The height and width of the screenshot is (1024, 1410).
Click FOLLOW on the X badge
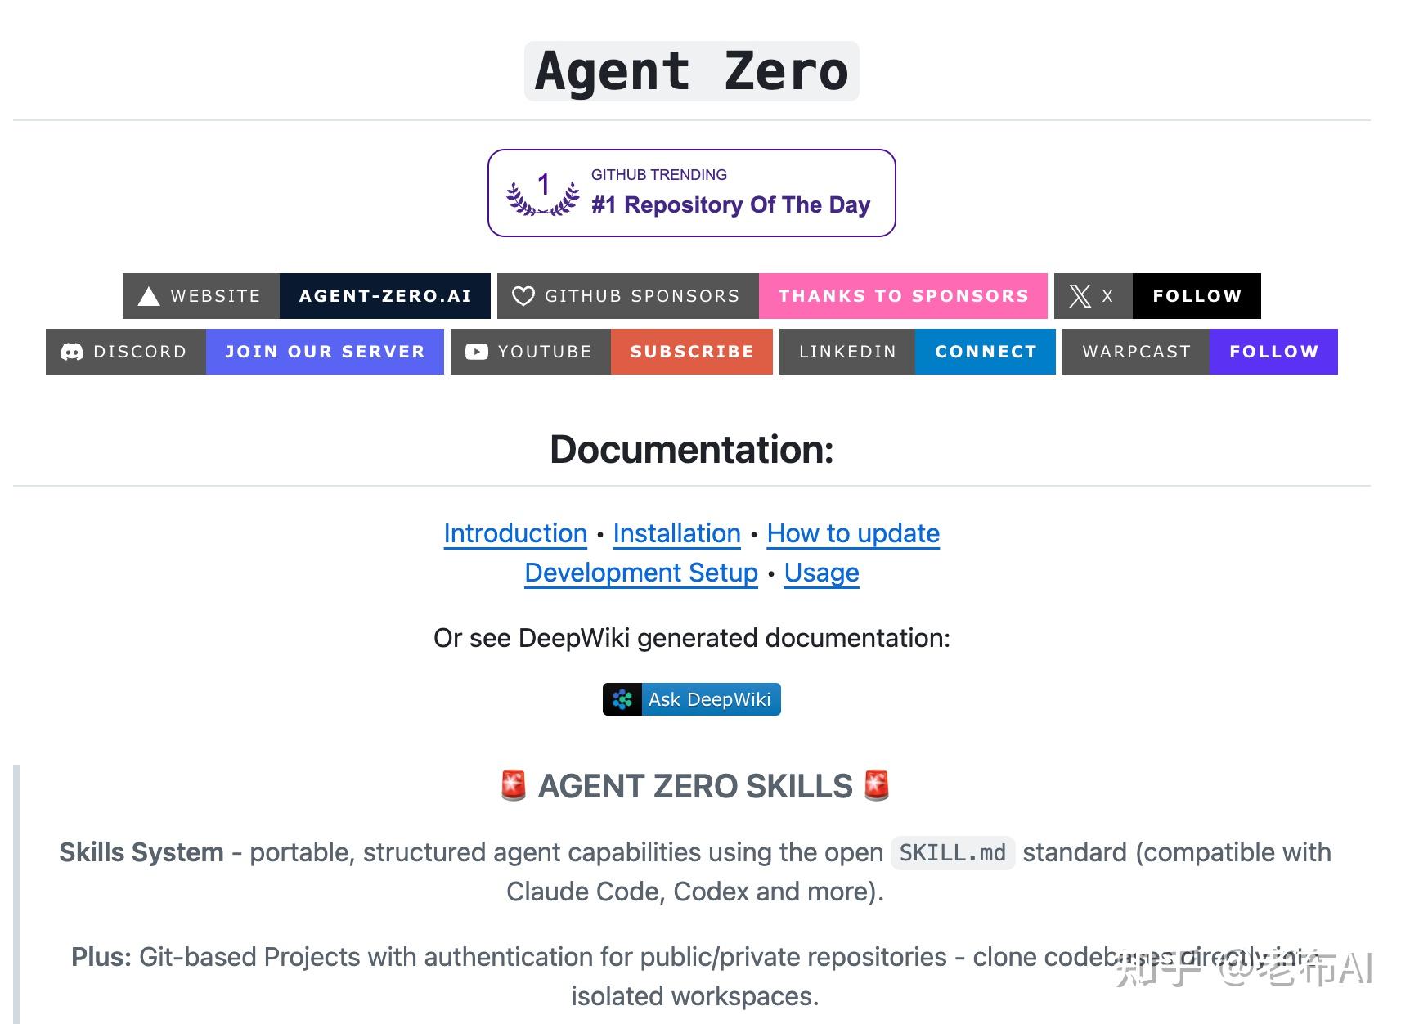tap(1197, 296)
